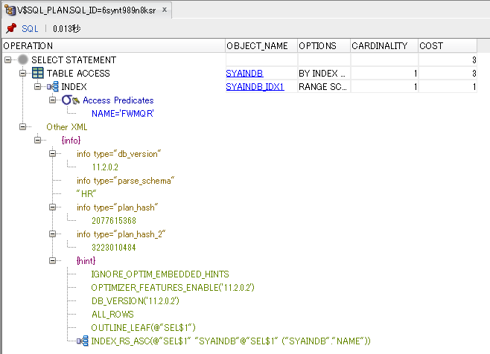Click the pin icon in the toolbar

[10, 28]
